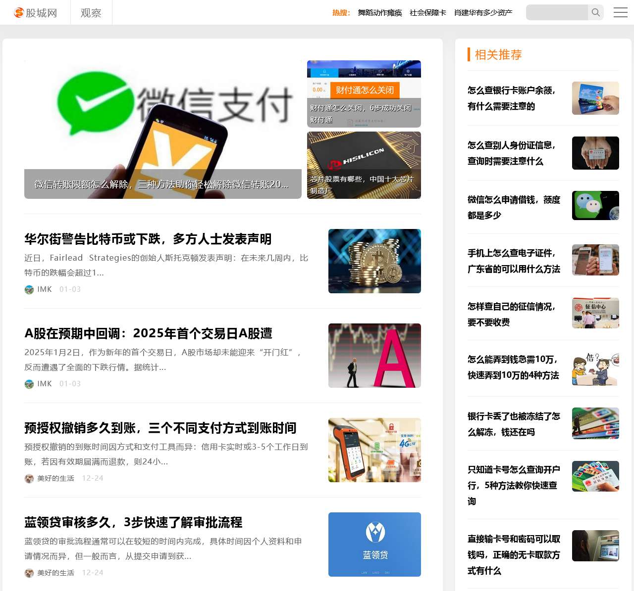Screen dimensions: 634x591
Task: Open the hamburger menu icon
Action: (x=621, y=12)
